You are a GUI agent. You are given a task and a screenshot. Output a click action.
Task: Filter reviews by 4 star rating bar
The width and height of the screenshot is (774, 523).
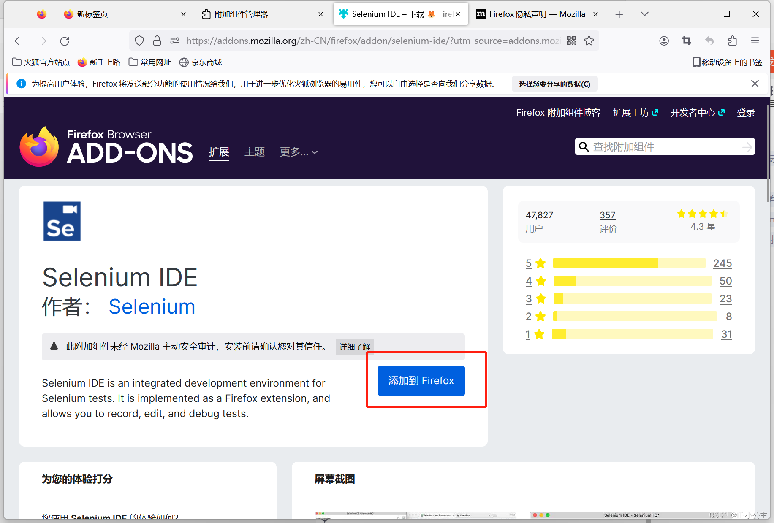pyautogui.click(x=633, y=281)
